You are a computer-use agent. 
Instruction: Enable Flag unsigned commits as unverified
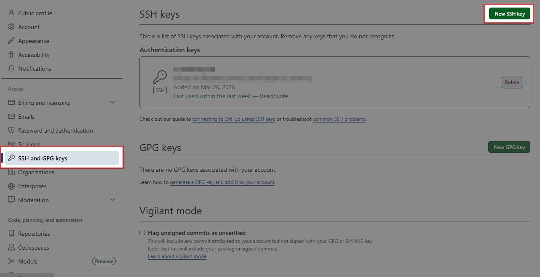coord(142,233)
